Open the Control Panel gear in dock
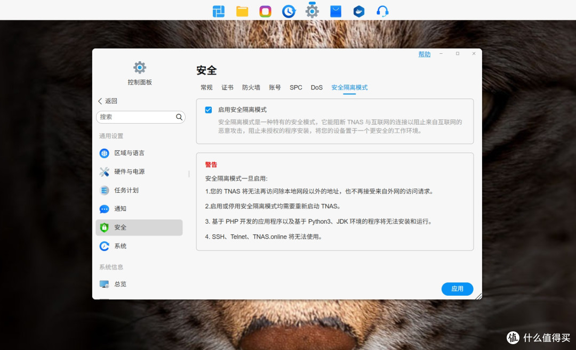 tap(312, 11)
